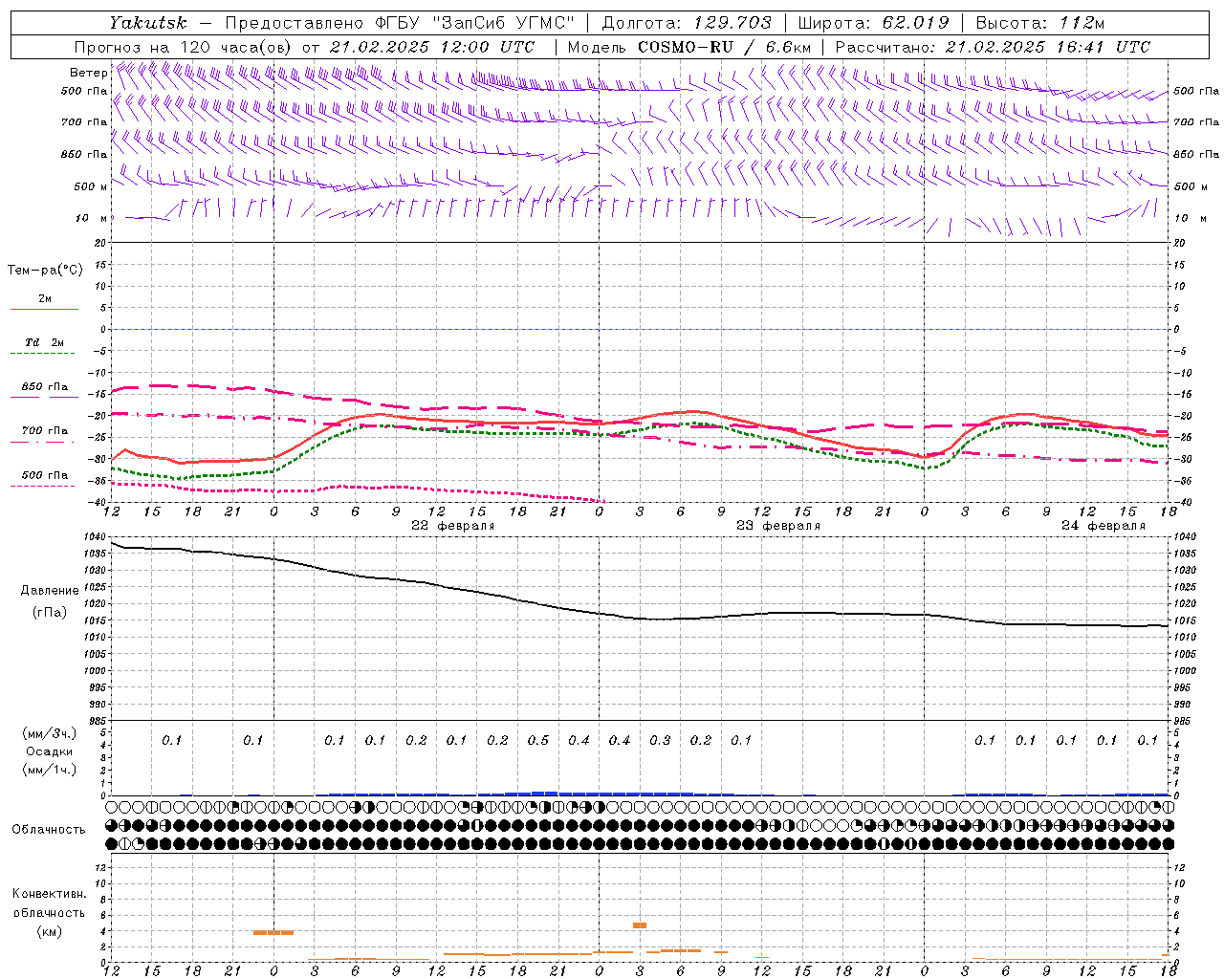1224x979 pixels.
Task: Click the '700 гПа' temperature legend entry
Action: pos(44,431)
